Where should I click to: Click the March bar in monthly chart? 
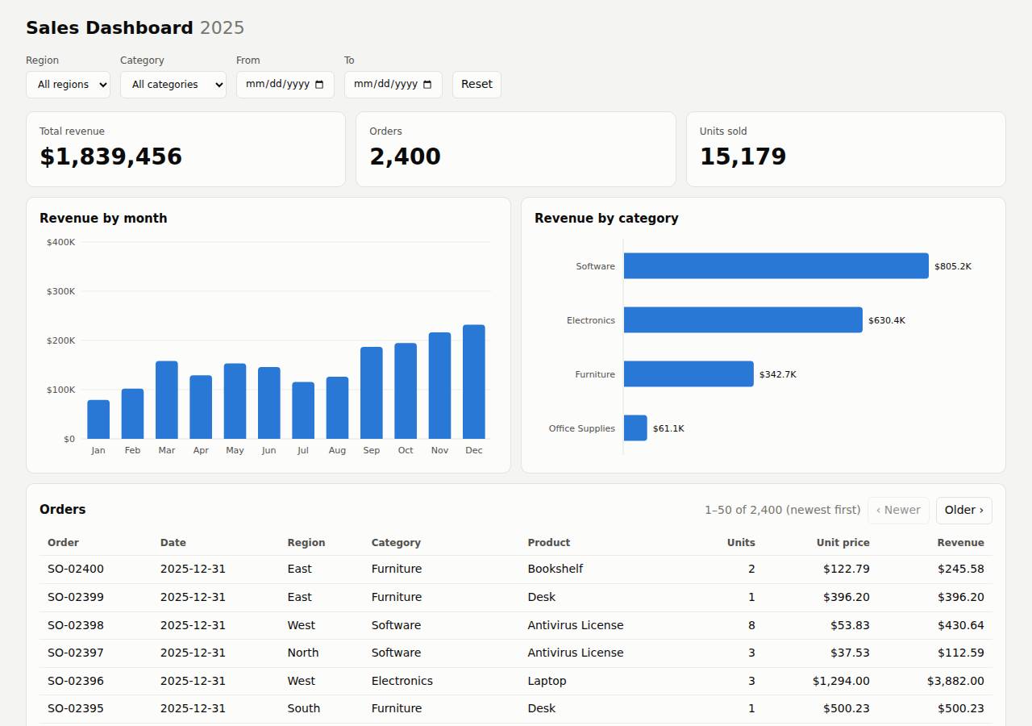point(167,400)
